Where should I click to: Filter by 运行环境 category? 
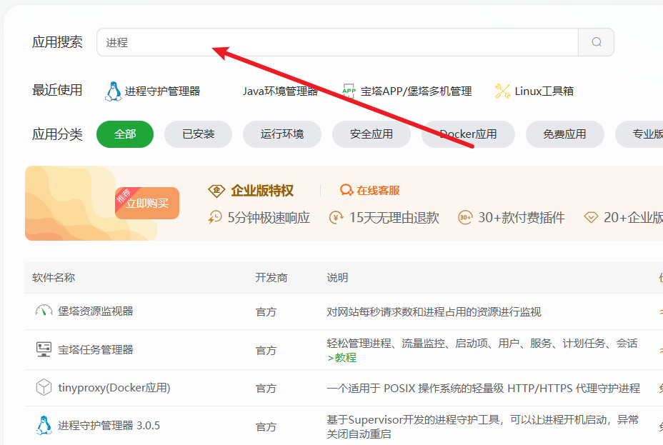point(281,134)
